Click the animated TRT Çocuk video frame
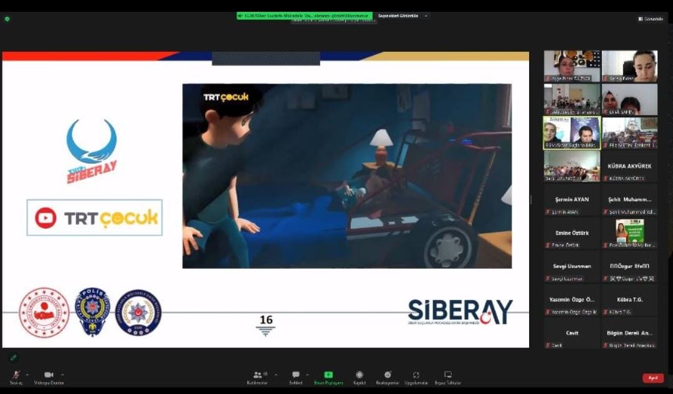The height and width of the screenshot is (394, 673). tap(347, 176)
